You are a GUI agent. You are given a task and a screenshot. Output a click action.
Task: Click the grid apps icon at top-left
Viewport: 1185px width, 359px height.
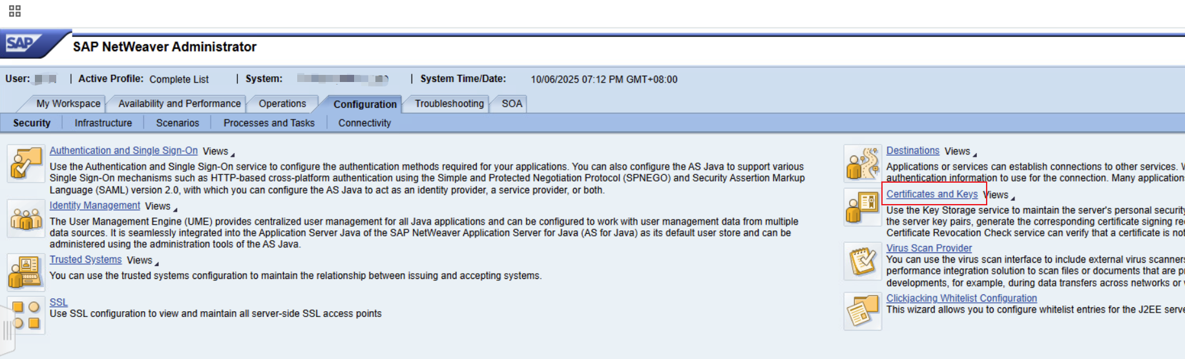coord(15,11)
